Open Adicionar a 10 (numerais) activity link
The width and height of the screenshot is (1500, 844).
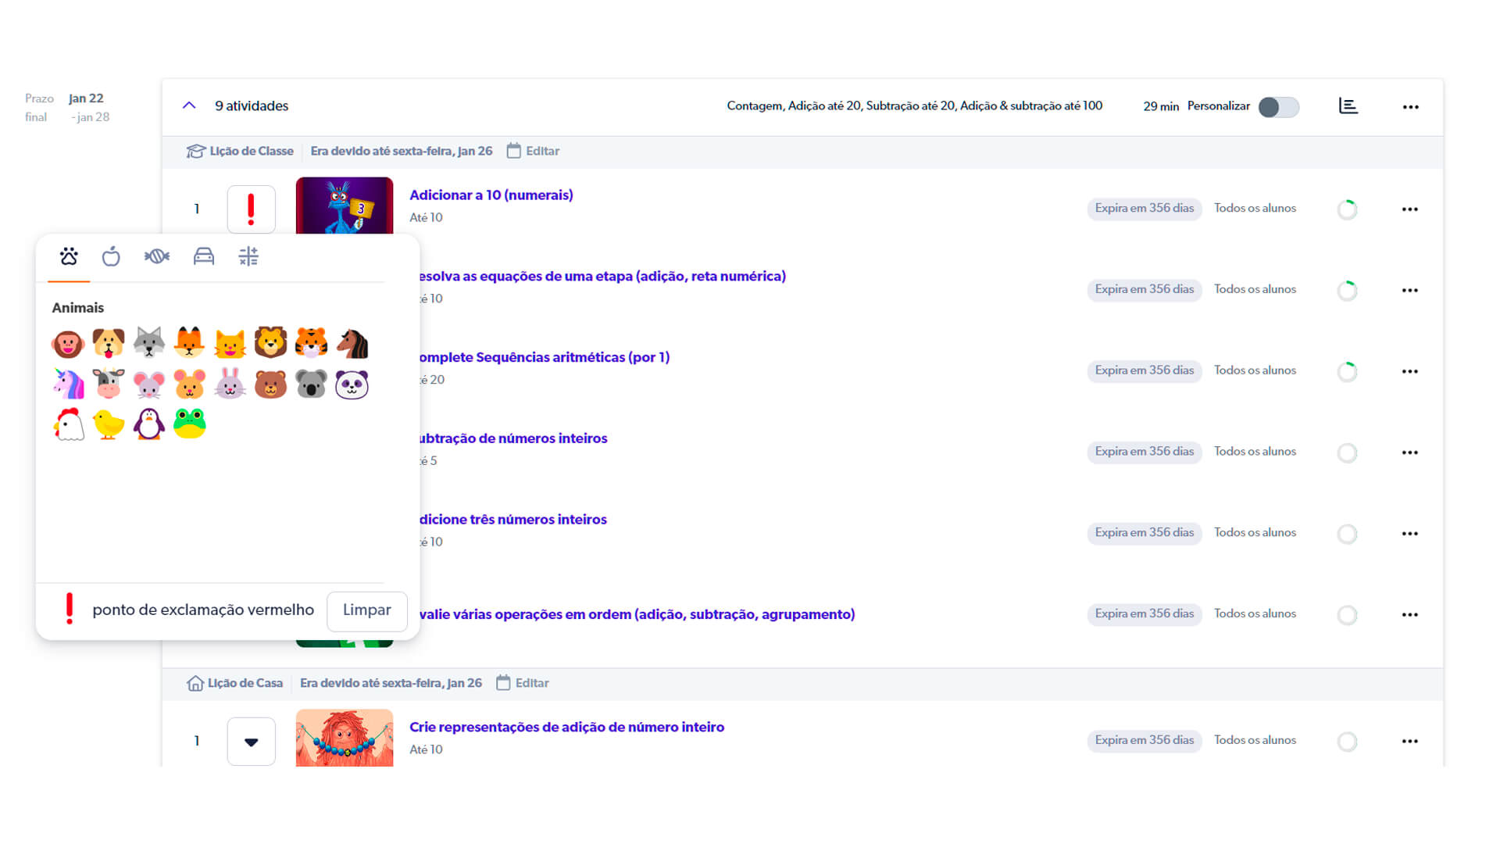[491, 195]
